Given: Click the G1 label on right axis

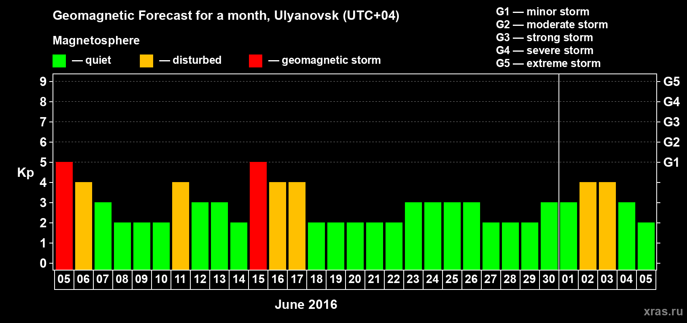Looking at the screenshot, I should pos(671,162).
